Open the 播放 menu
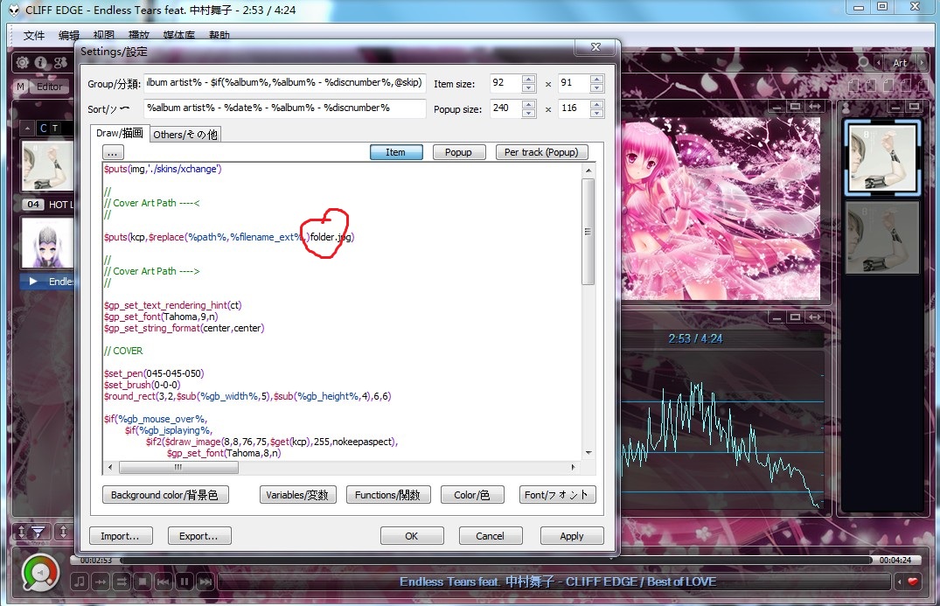The height and width of the screenshot is (606, 940). coord(138,35)
